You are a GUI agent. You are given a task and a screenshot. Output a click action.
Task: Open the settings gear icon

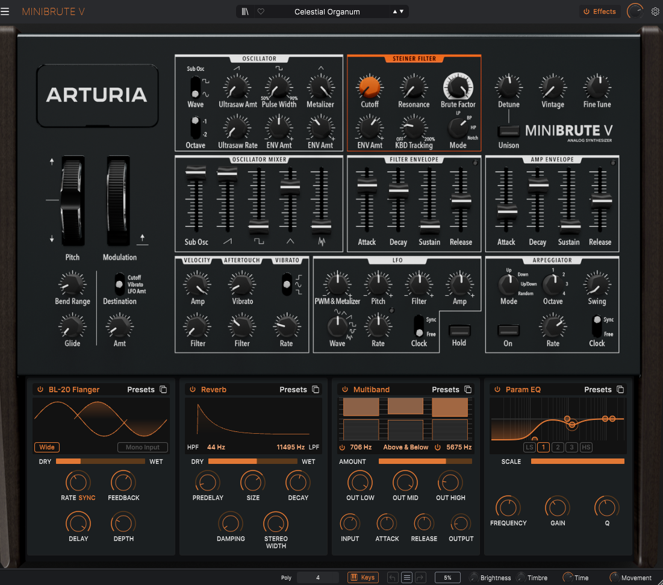click(655, 11)
